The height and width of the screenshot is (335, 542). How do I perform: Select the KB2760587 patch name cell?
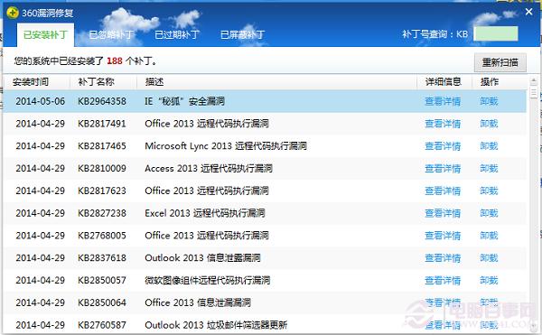coord(102,325)
